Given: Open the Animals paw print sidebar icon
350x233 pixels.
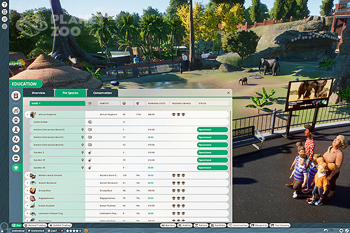Looking at the screenshot, I should [x=16, y=120].
